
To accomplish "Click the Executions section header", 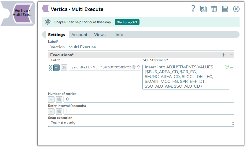I will coord(141,55).
